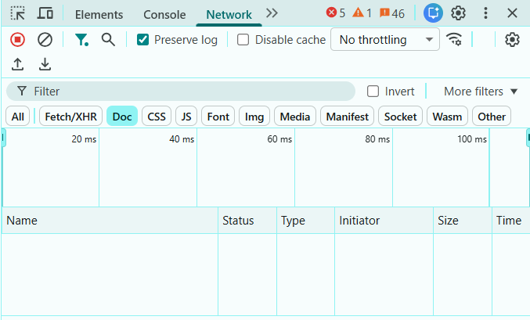Filter requests by Other
The height and width of the screenshot is (320, 530).
click(x=492, y=117)
